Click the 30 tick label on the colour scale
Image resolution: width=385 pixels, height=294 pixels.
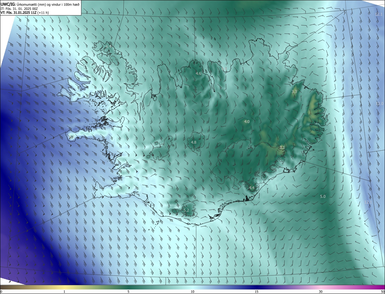(321, 292)
